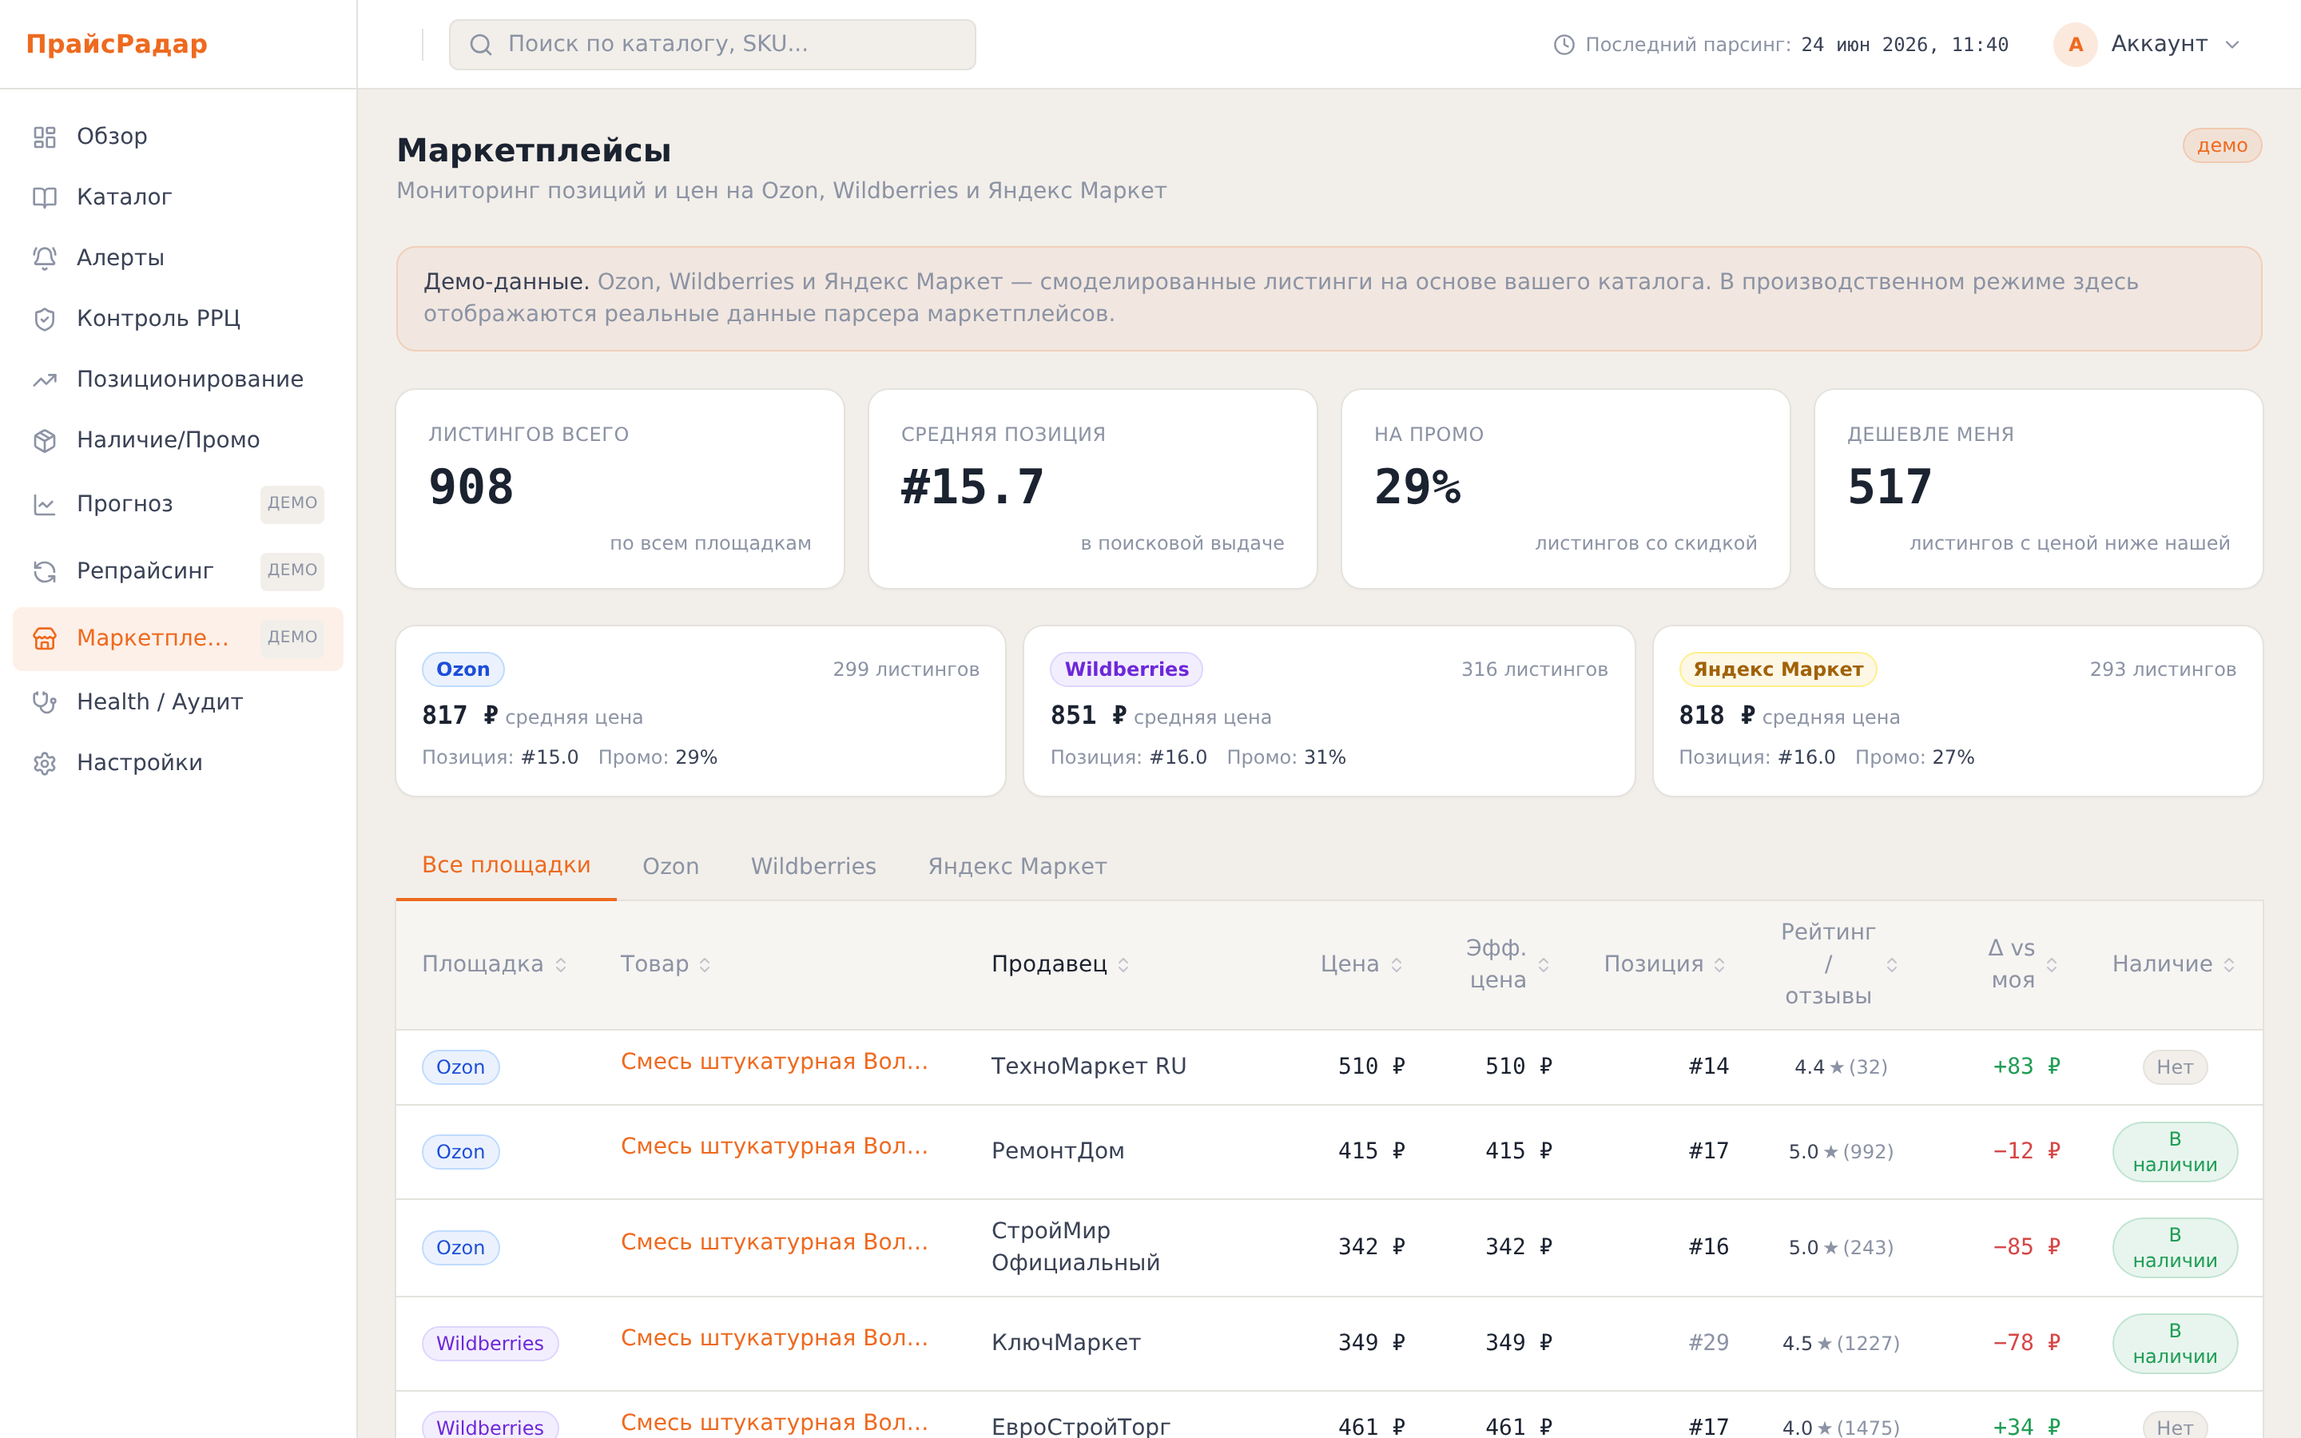Click the 316 листингов count

click(x=1535, y=669)
